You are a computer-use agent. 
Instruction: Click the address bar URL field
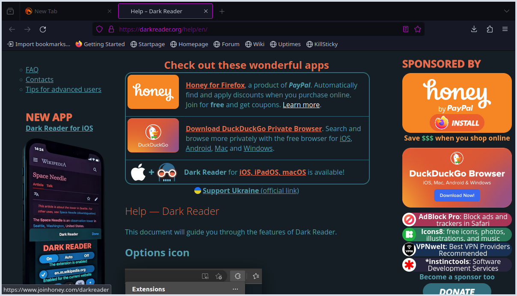(258, 29)
